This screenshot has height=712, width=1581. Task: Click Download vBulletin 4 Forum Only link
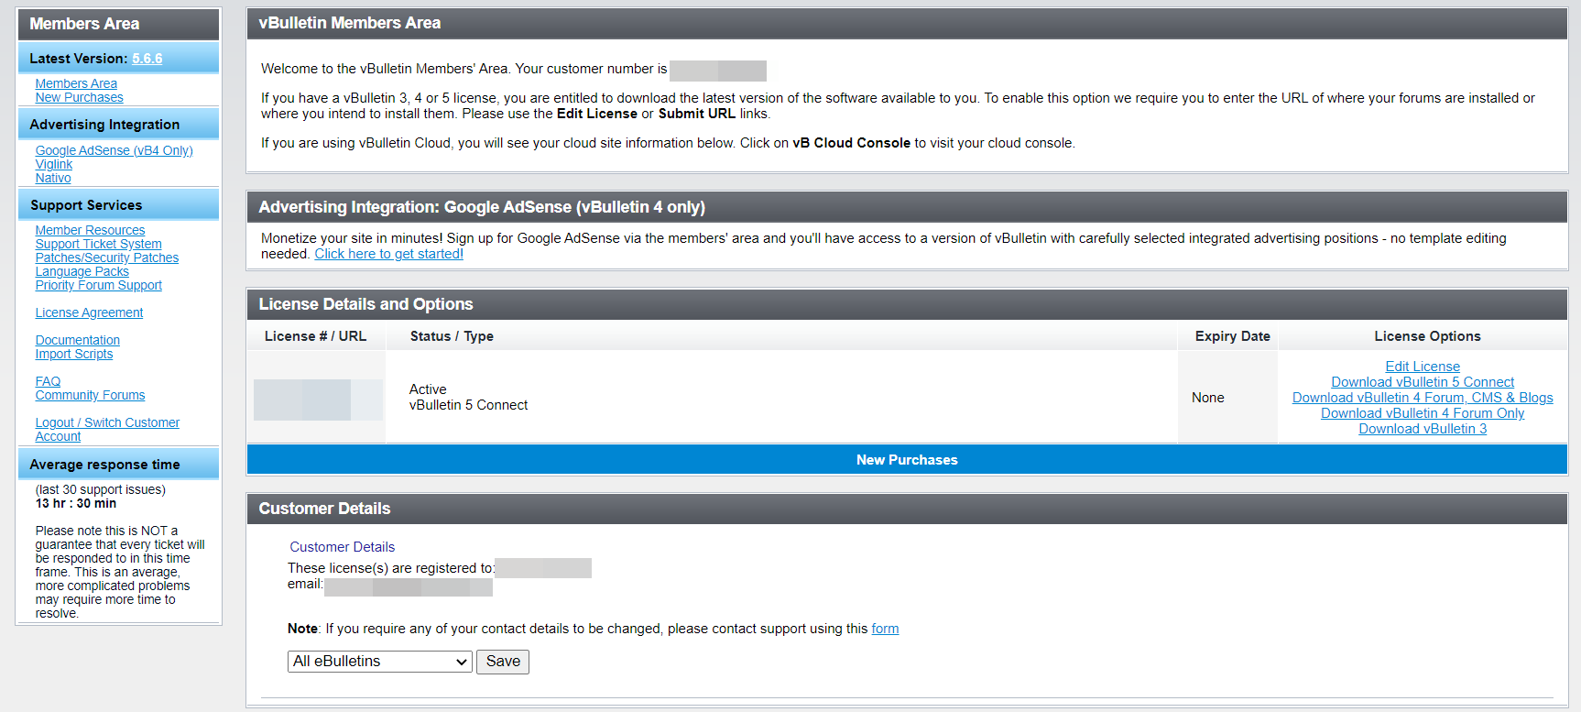1423,413
